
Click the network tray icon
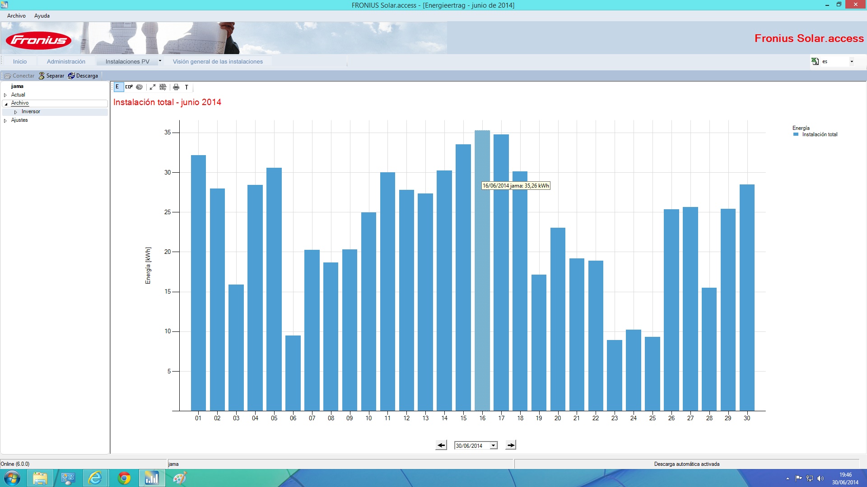(810, 478)
